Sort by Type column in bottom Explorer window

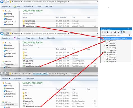click(x=73, y=89)
